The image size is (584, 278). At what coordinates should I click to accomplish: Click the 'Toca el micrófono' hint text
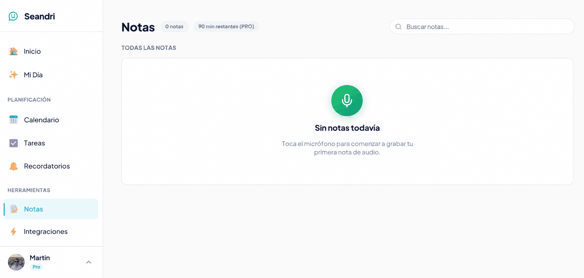point(347,148)
